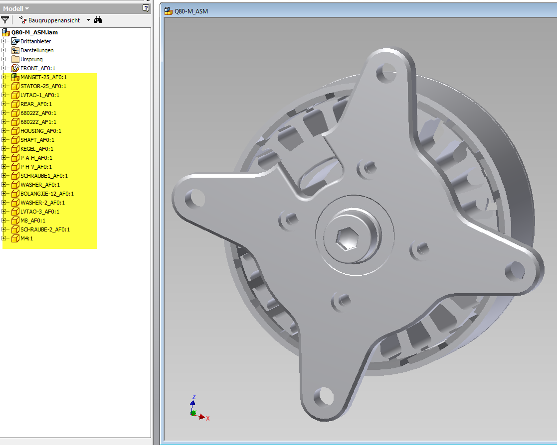The width and height of the screenshot is (557, 445).
Task: Click the 6802ZZ_AF1:1 part icon
Action: tap(15, 121)
